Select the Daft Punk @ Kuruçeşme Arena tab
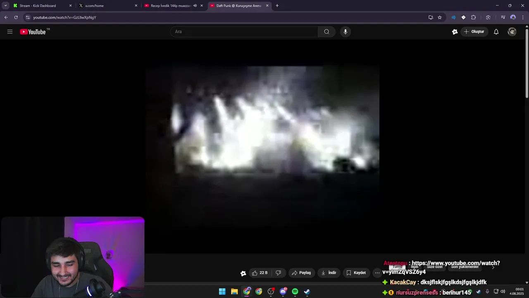Viewport: 529px width, 298px height. coord(239,6)
